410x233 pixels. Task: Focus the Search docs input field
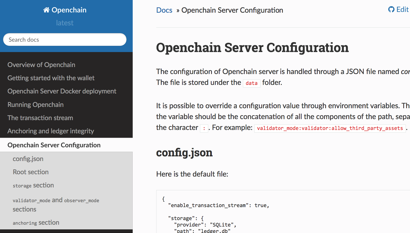tap(65, 40)
